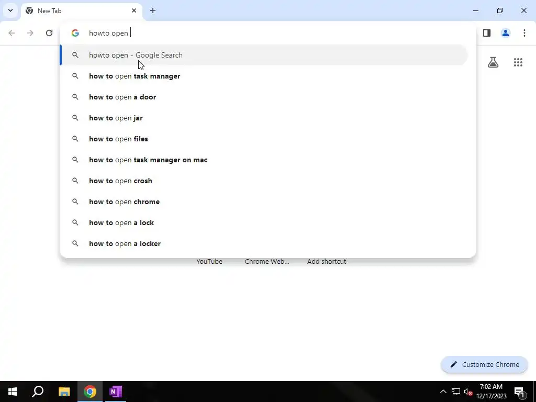Choose 'how to open a locker' suggestion

pos(264,243)
